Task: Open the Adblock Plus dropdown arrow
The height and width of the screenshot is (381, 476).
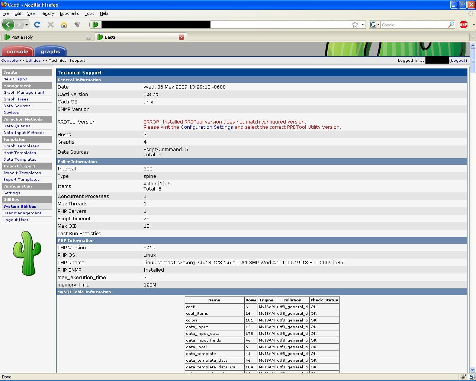Action: tap(473, 25)
